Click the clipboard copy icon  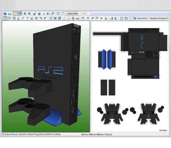[x=73, y=18]
